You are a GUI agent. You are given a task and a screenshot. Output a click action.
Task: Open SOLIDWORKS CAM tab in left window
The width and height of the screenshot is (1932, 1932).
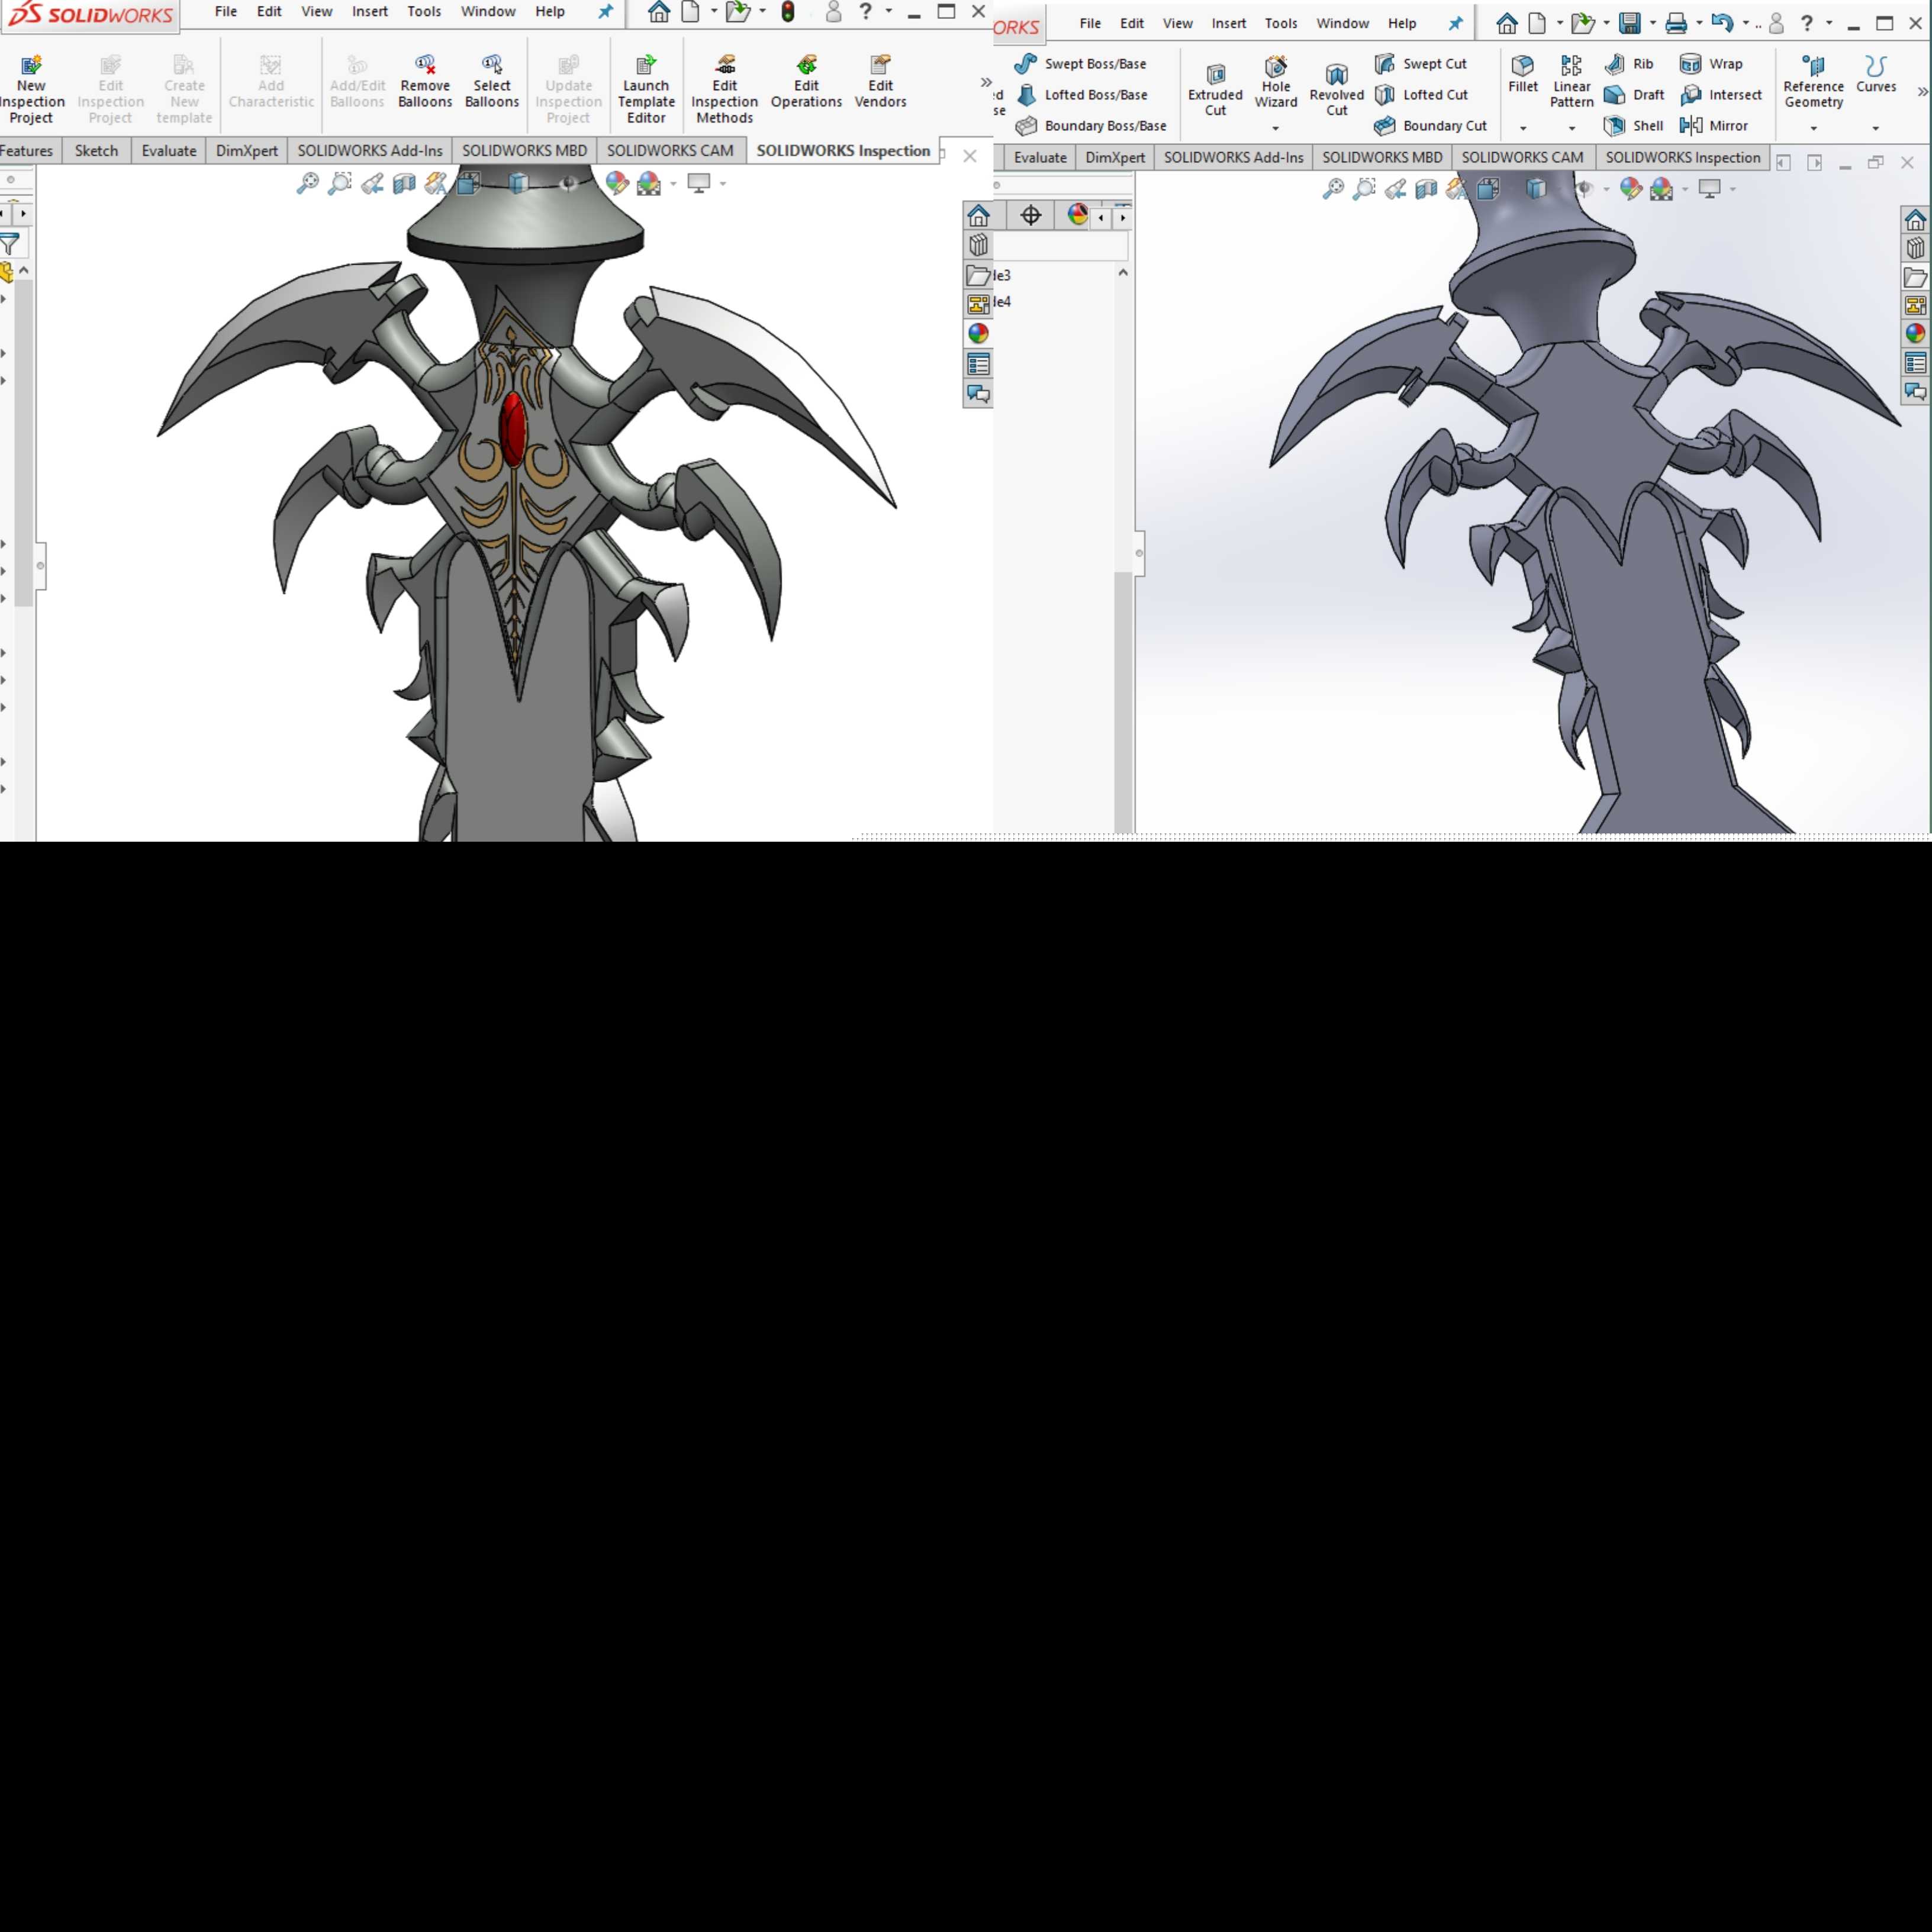click(x=670, y=151)
